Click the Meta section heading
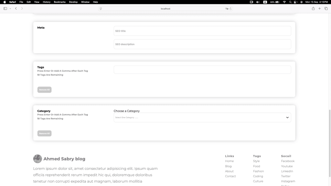The width and height of the screenshot is (331, 186). (41, 28)
